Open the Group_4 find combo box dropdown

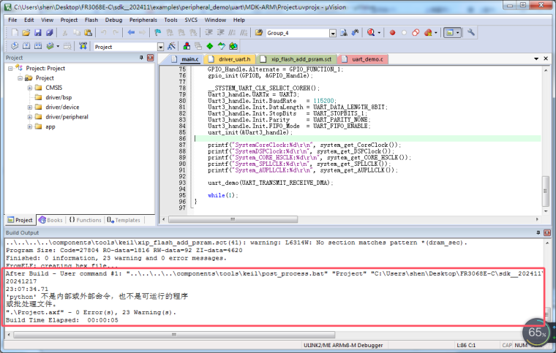(333, 33)
